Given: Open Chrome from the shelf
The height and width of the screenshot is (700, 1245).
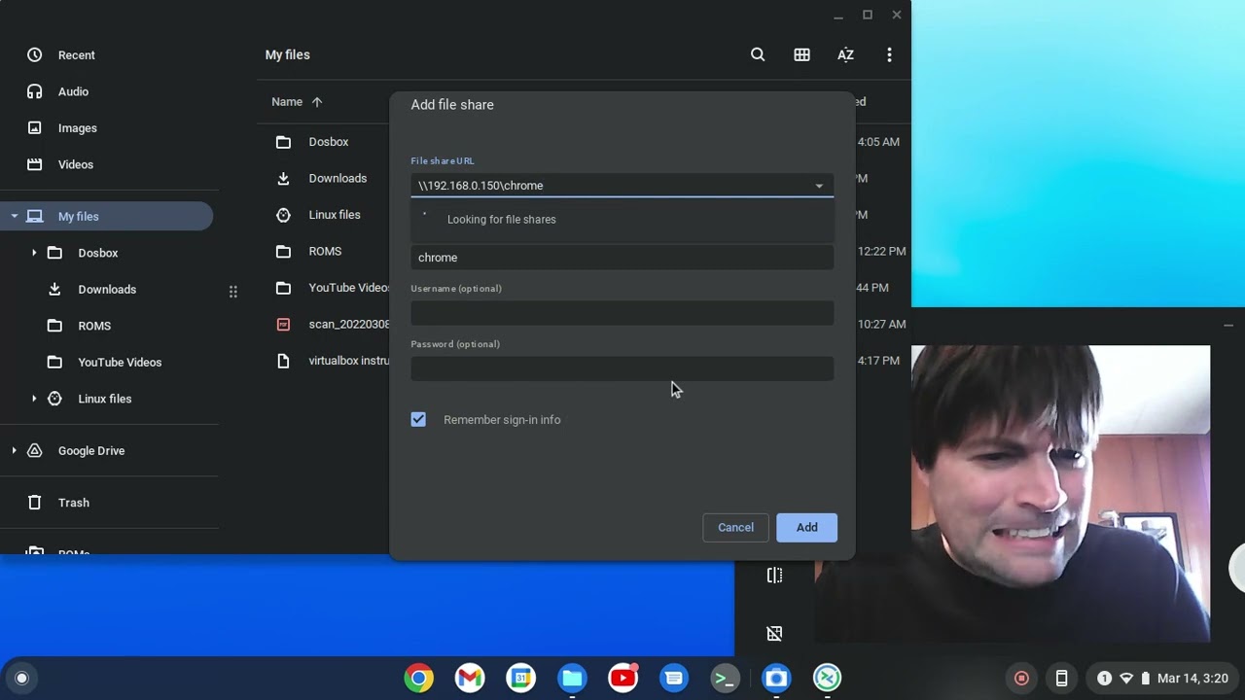Looking at the screenshot, I should point(419,678).
